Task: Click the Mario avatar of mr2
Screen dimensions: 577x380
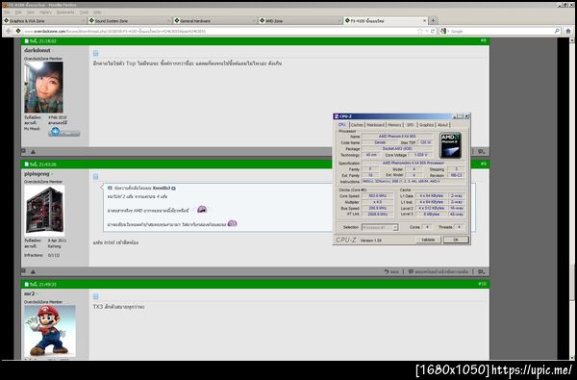Action: coord(50,331)
